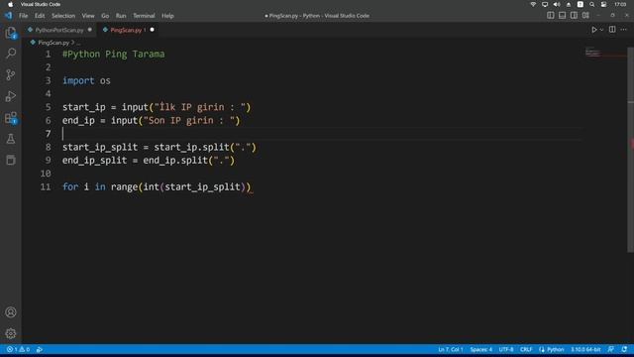Screen dimensions: 634x357
Task: Expand the breadcrumb ellipsis after PingScan.py
Action: pyautogui.click(x=78, y=43)
